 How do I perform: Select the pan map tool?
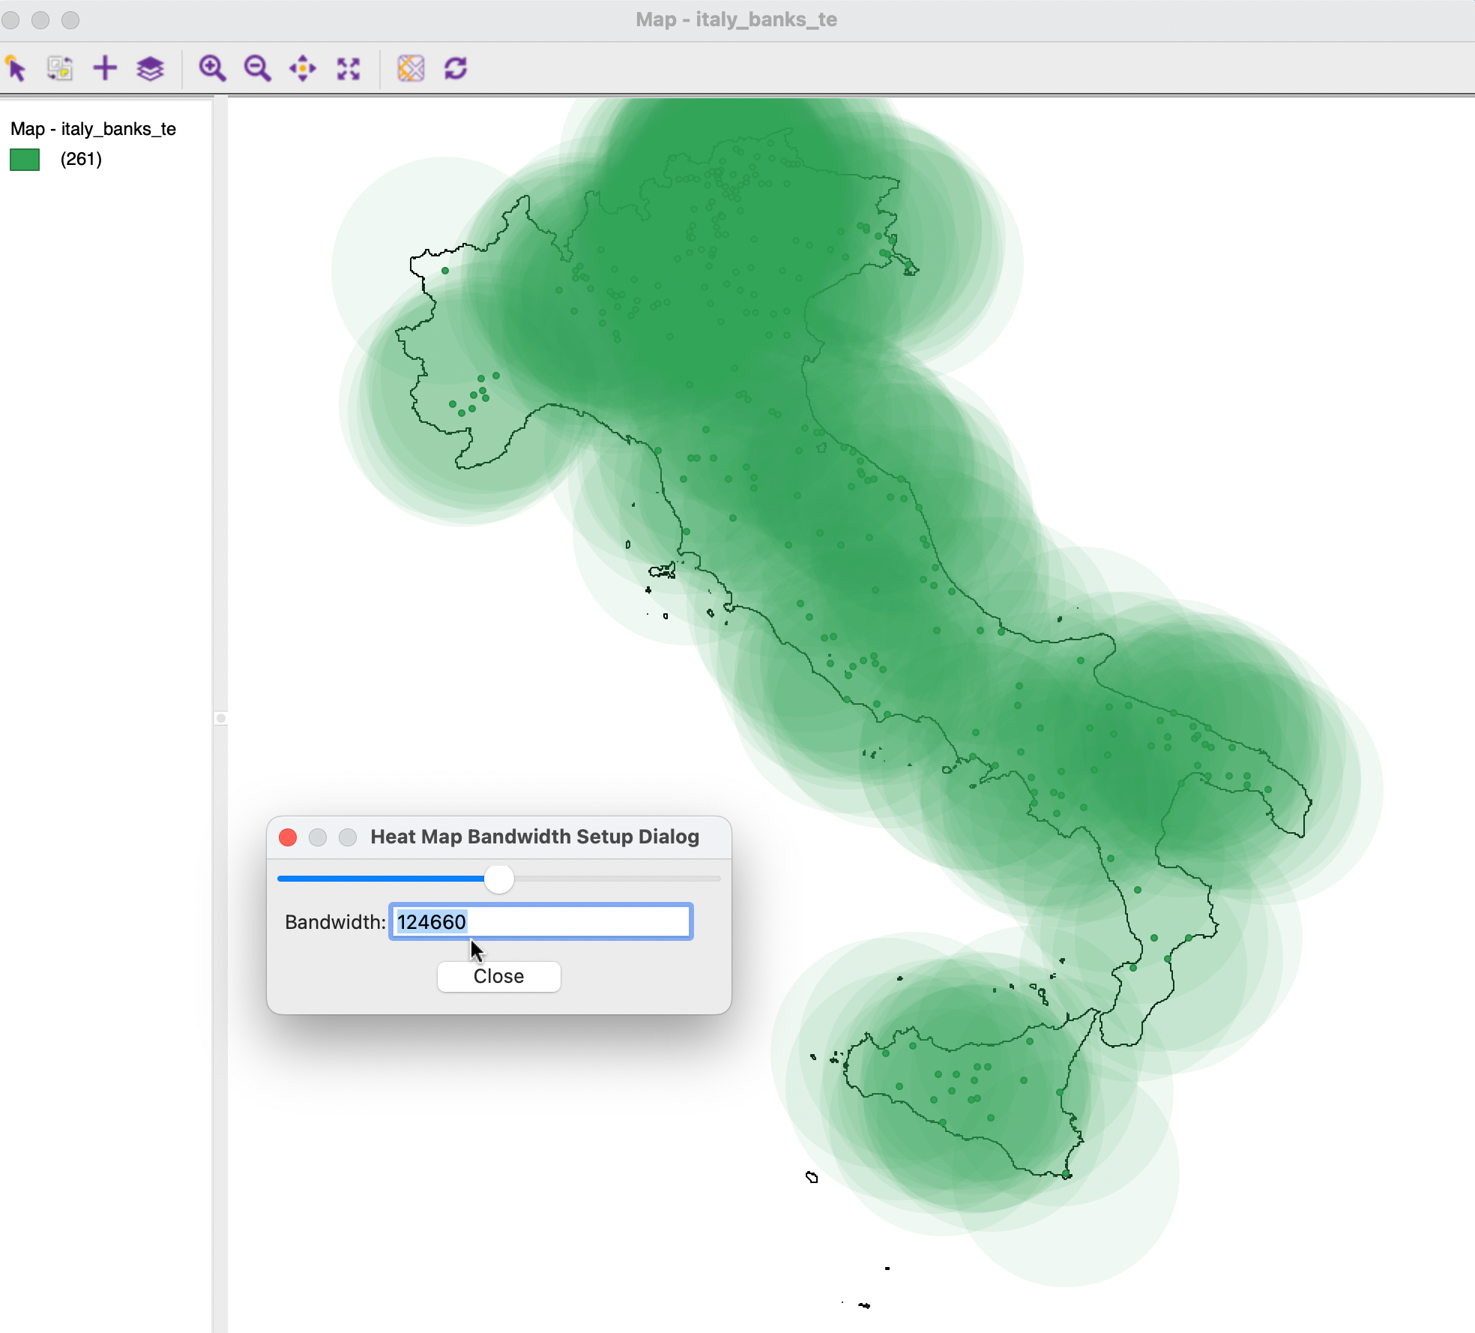[303, 68]
